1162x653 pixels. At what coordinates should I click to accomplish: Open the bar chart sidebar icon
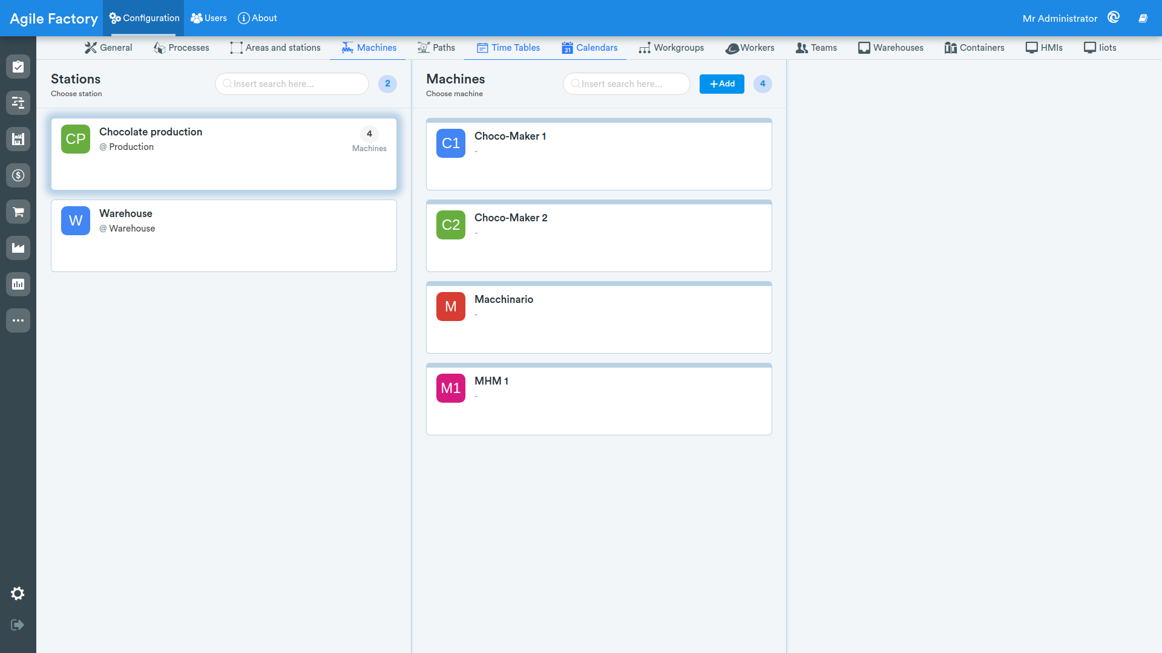(18, 284)
